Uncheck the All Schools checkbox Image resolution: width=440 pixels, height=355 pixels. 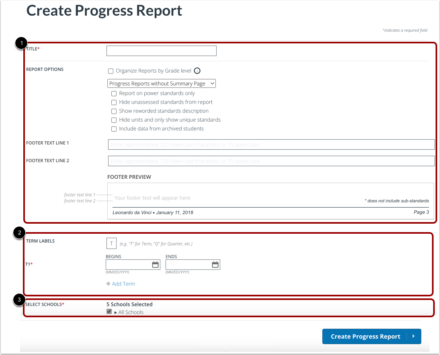pos(109,311)
